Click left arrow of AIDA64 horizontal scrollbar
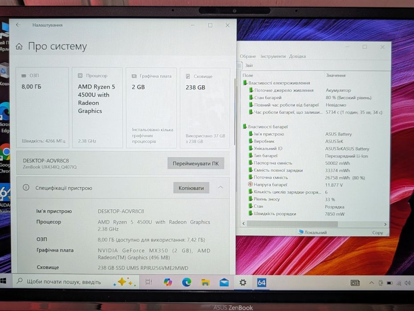 (x=243, y=223)
